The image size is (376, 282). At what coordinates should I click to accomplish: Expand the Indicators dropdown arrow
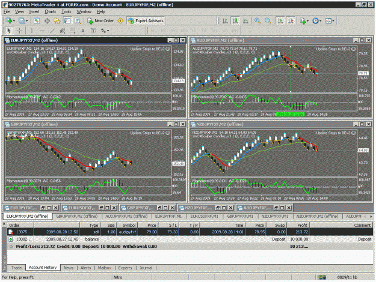click(x=307, y=21)
